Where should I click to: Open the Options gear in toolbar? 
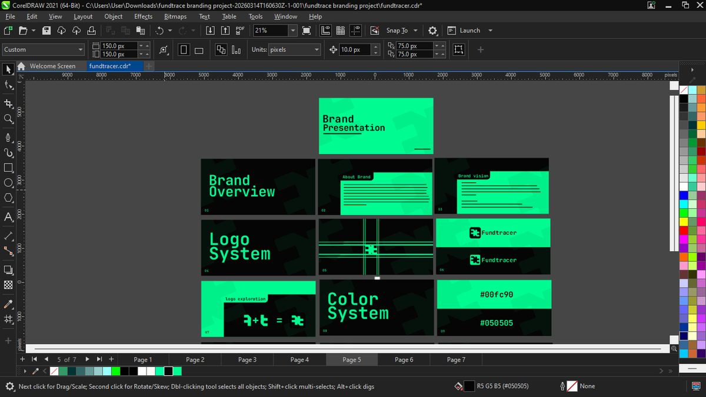[x=432, y=31]
